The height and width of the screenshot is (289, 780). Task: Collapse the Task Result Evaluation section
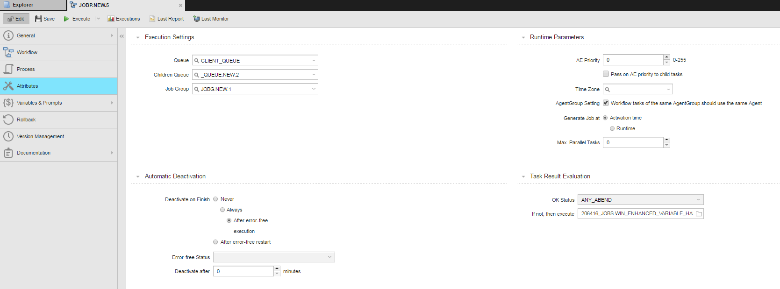tap(523, 176)
